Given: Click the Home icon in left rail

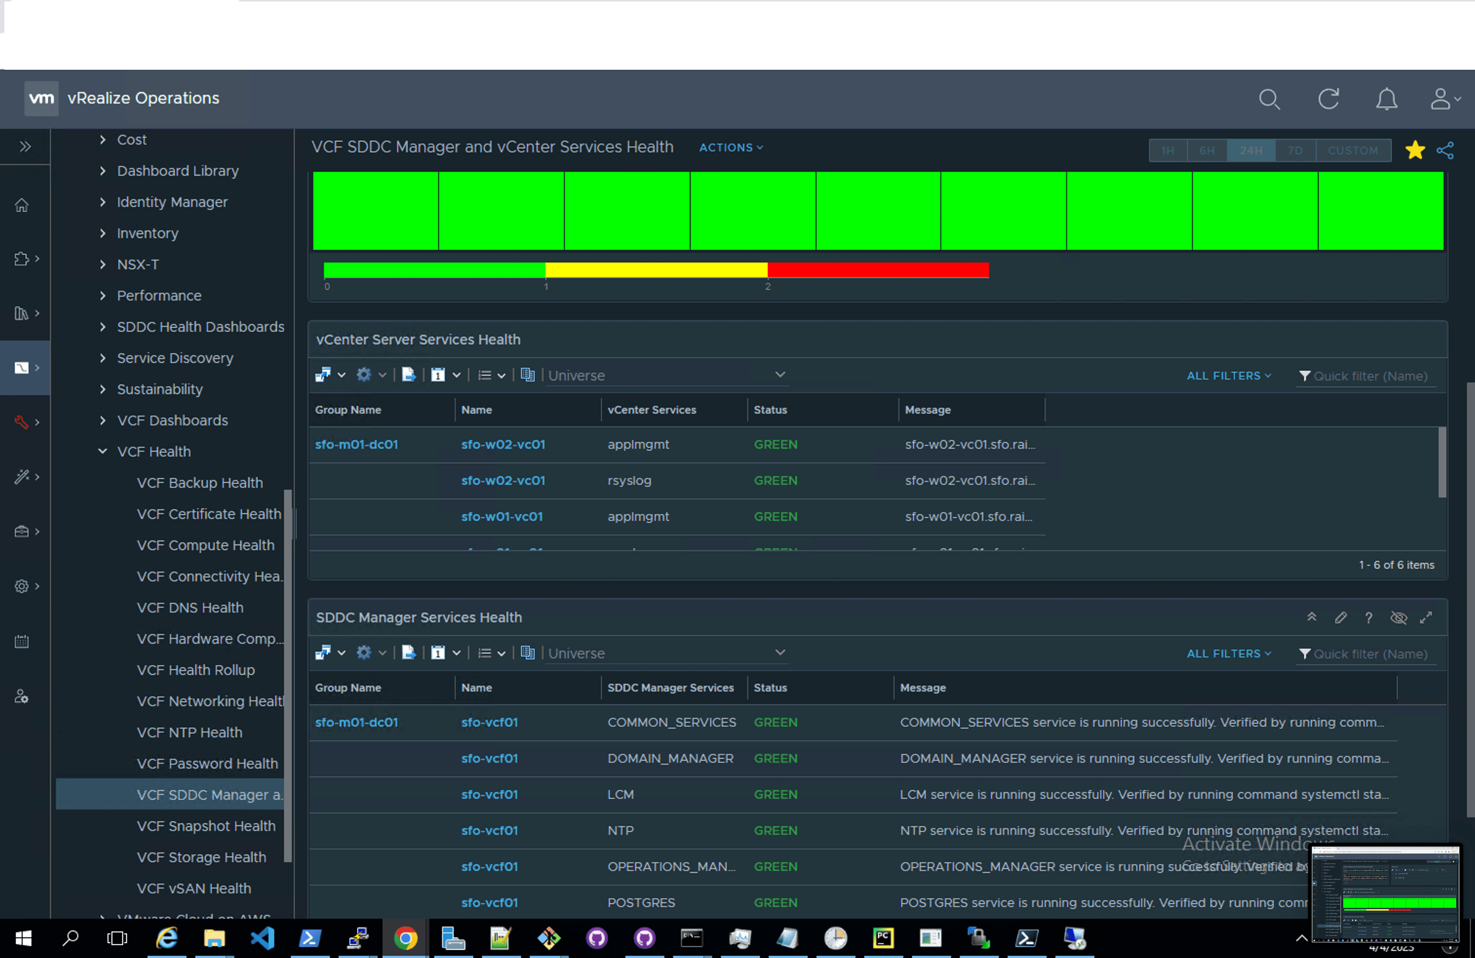Looking at the screenshot, I should 21,205.
